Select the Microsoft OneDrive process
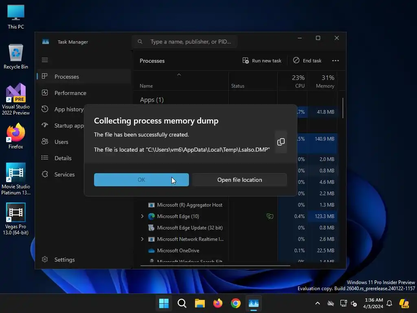This screenshot has width=417, height=313. coord(178,251)
